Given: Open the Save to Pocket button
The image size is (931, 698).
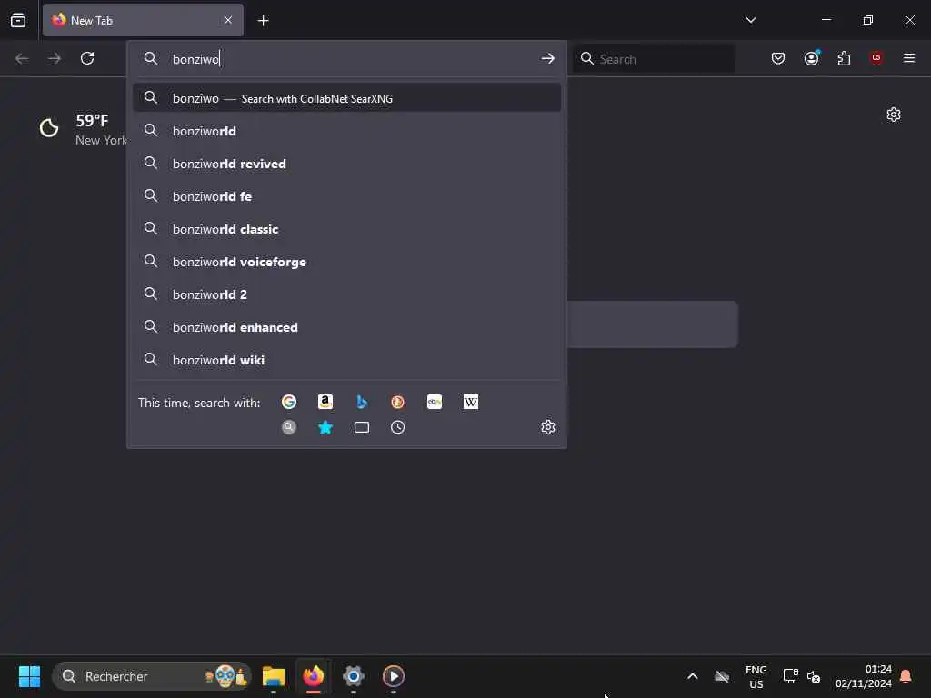Looking at the screenshot, I should 778,58.
